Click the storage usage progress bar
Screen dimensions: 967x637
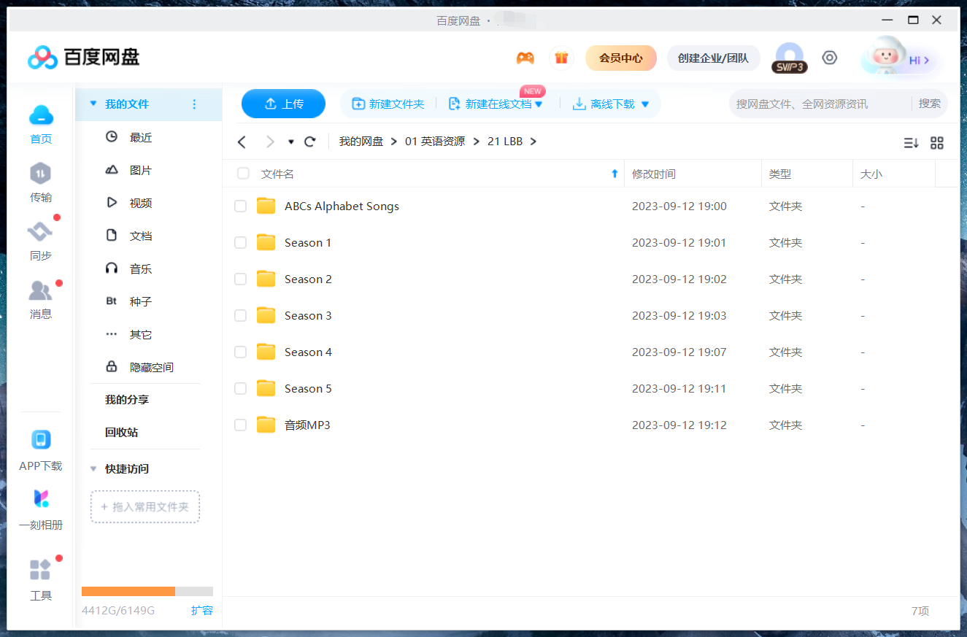point(146,591)
